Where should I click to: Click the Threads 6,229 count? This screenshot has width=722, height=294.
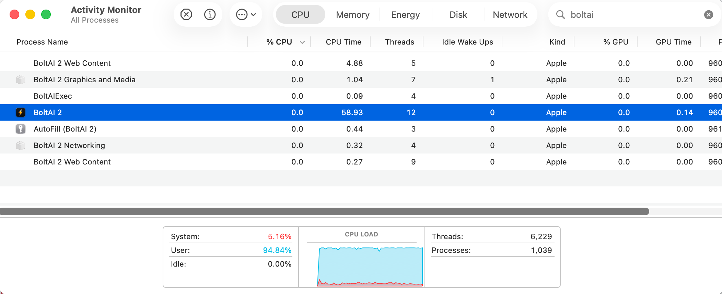[541, 236]
